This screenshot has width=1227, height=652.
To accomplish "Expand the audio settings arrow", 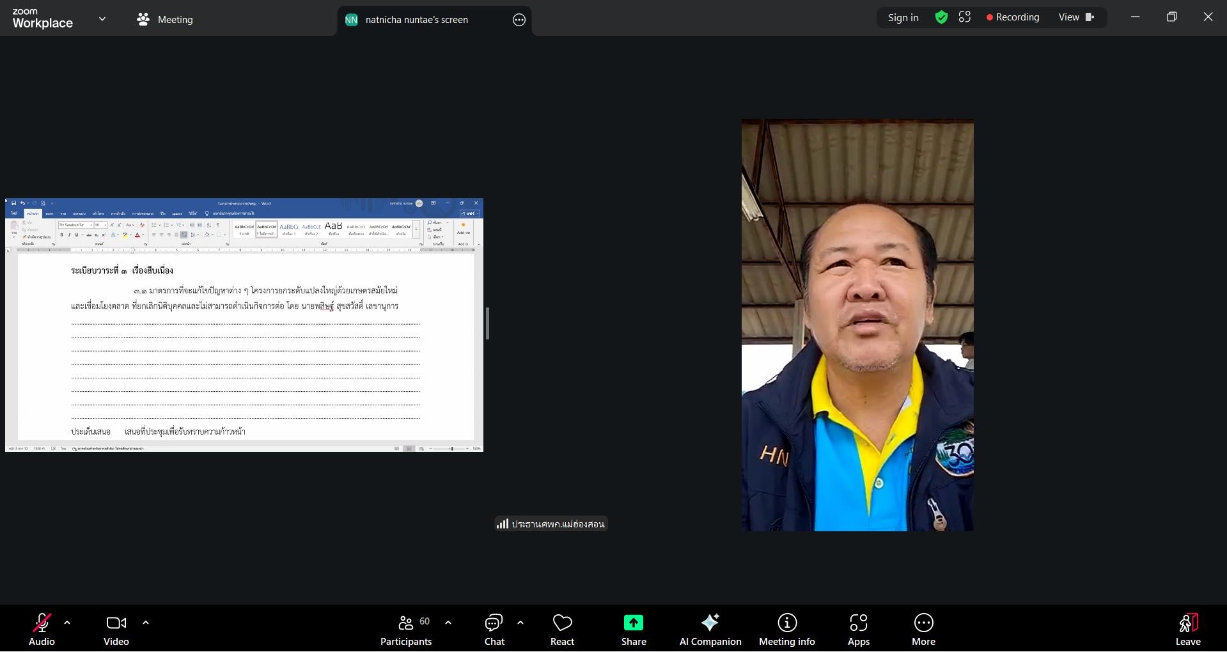I will (67, 622).
